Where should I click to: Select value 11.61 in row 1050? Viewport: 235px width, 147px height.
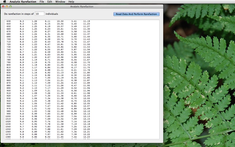(x=60, y=129)
